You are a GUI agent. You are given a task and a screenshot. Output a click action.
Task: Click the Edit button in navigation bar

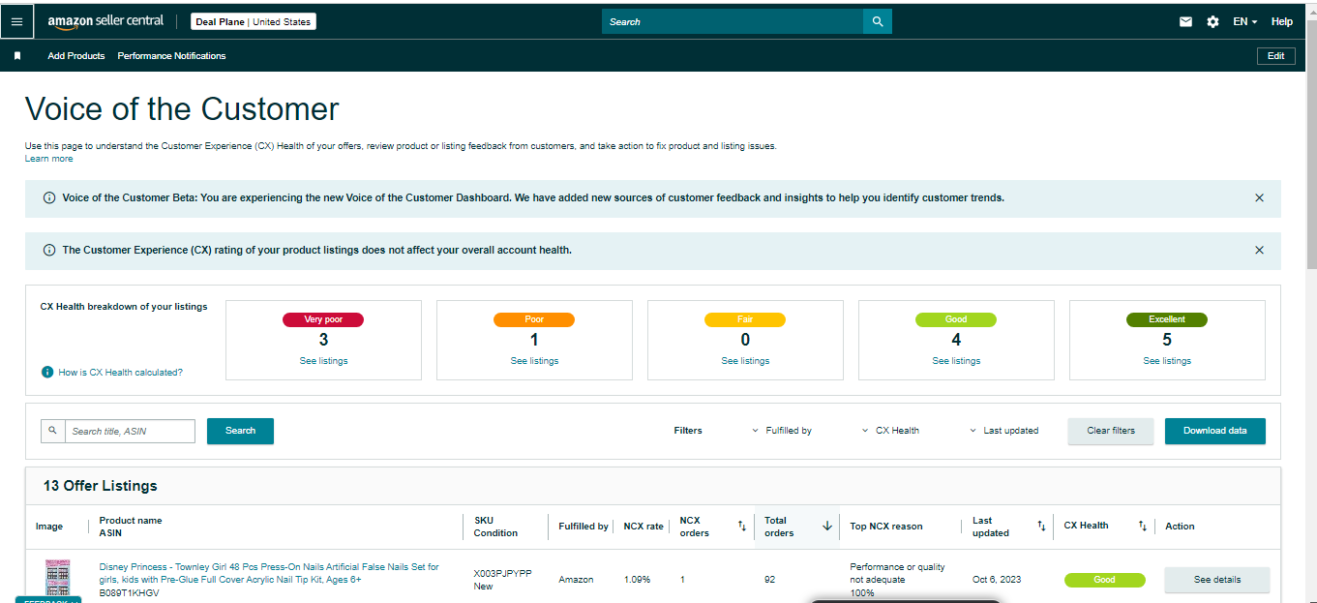(1276, 56)
